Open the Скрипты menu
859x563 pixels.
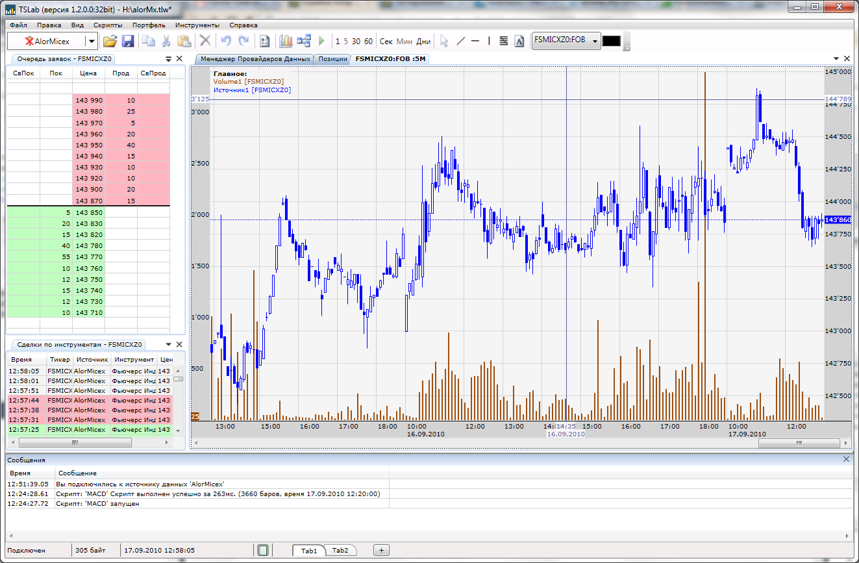108,25
